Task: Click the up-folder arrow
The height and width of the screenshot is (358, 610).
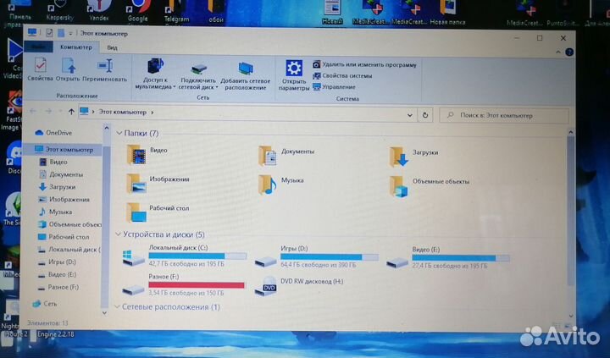Action: click(71, 112)
